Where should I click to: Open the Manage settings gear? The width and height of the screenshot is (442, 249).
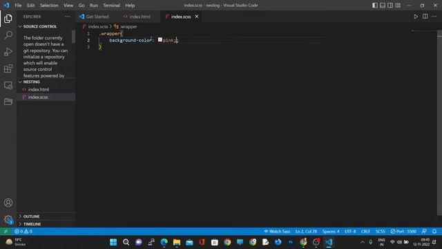click(x=8, y=219)
